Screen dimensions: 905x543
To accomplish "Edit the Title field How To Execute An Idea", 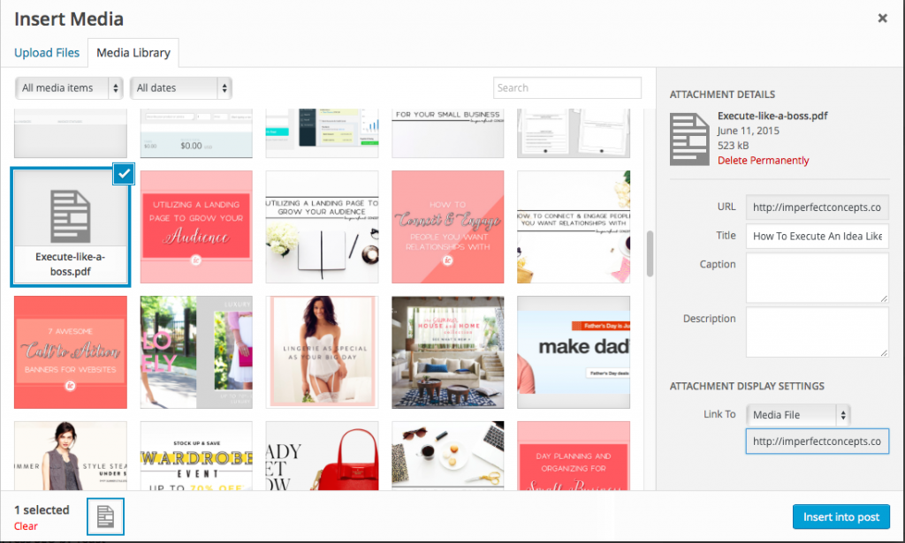I will pyautogui.click(x=817, y=236).
